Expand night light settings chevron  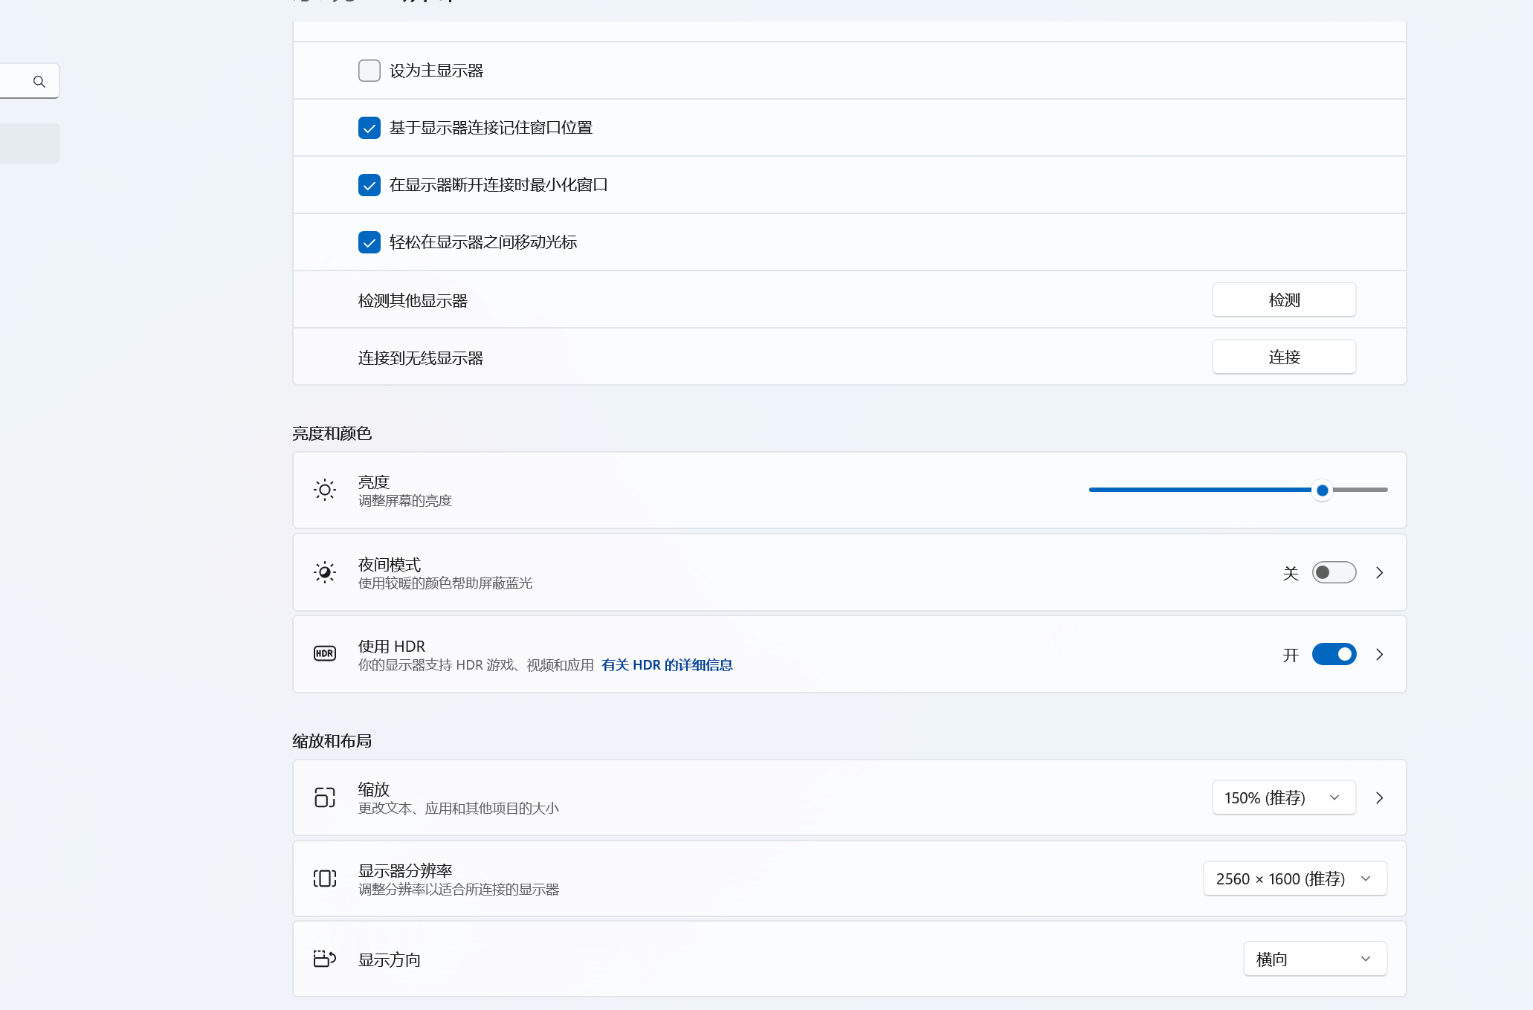coord(1380,572)
